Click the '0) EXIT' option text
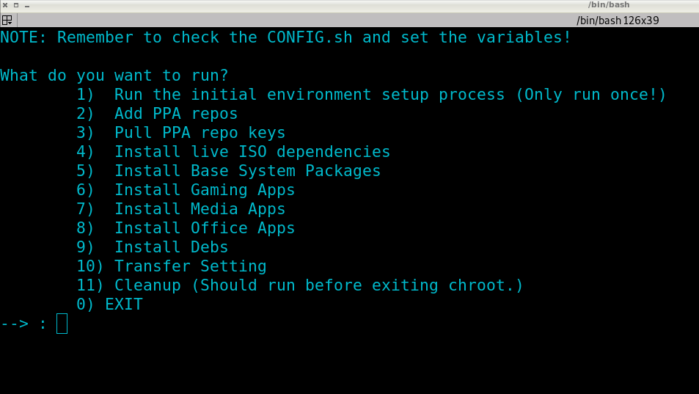This screenshot has width=699, height=394. 109,304
